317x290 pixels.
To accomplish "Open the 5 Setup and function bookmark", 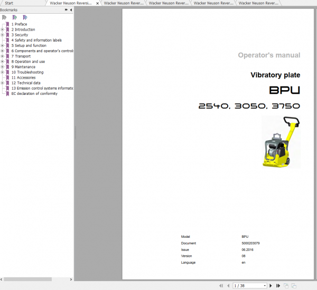I will coord(29,45).
